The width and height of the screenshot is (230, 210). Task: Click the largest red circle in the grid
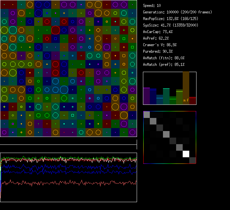click(56, 30)
